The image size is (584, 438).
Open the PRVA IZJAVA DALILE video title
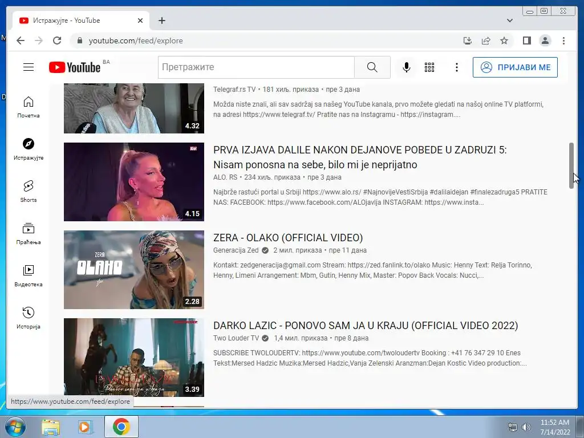coord(360,157)
